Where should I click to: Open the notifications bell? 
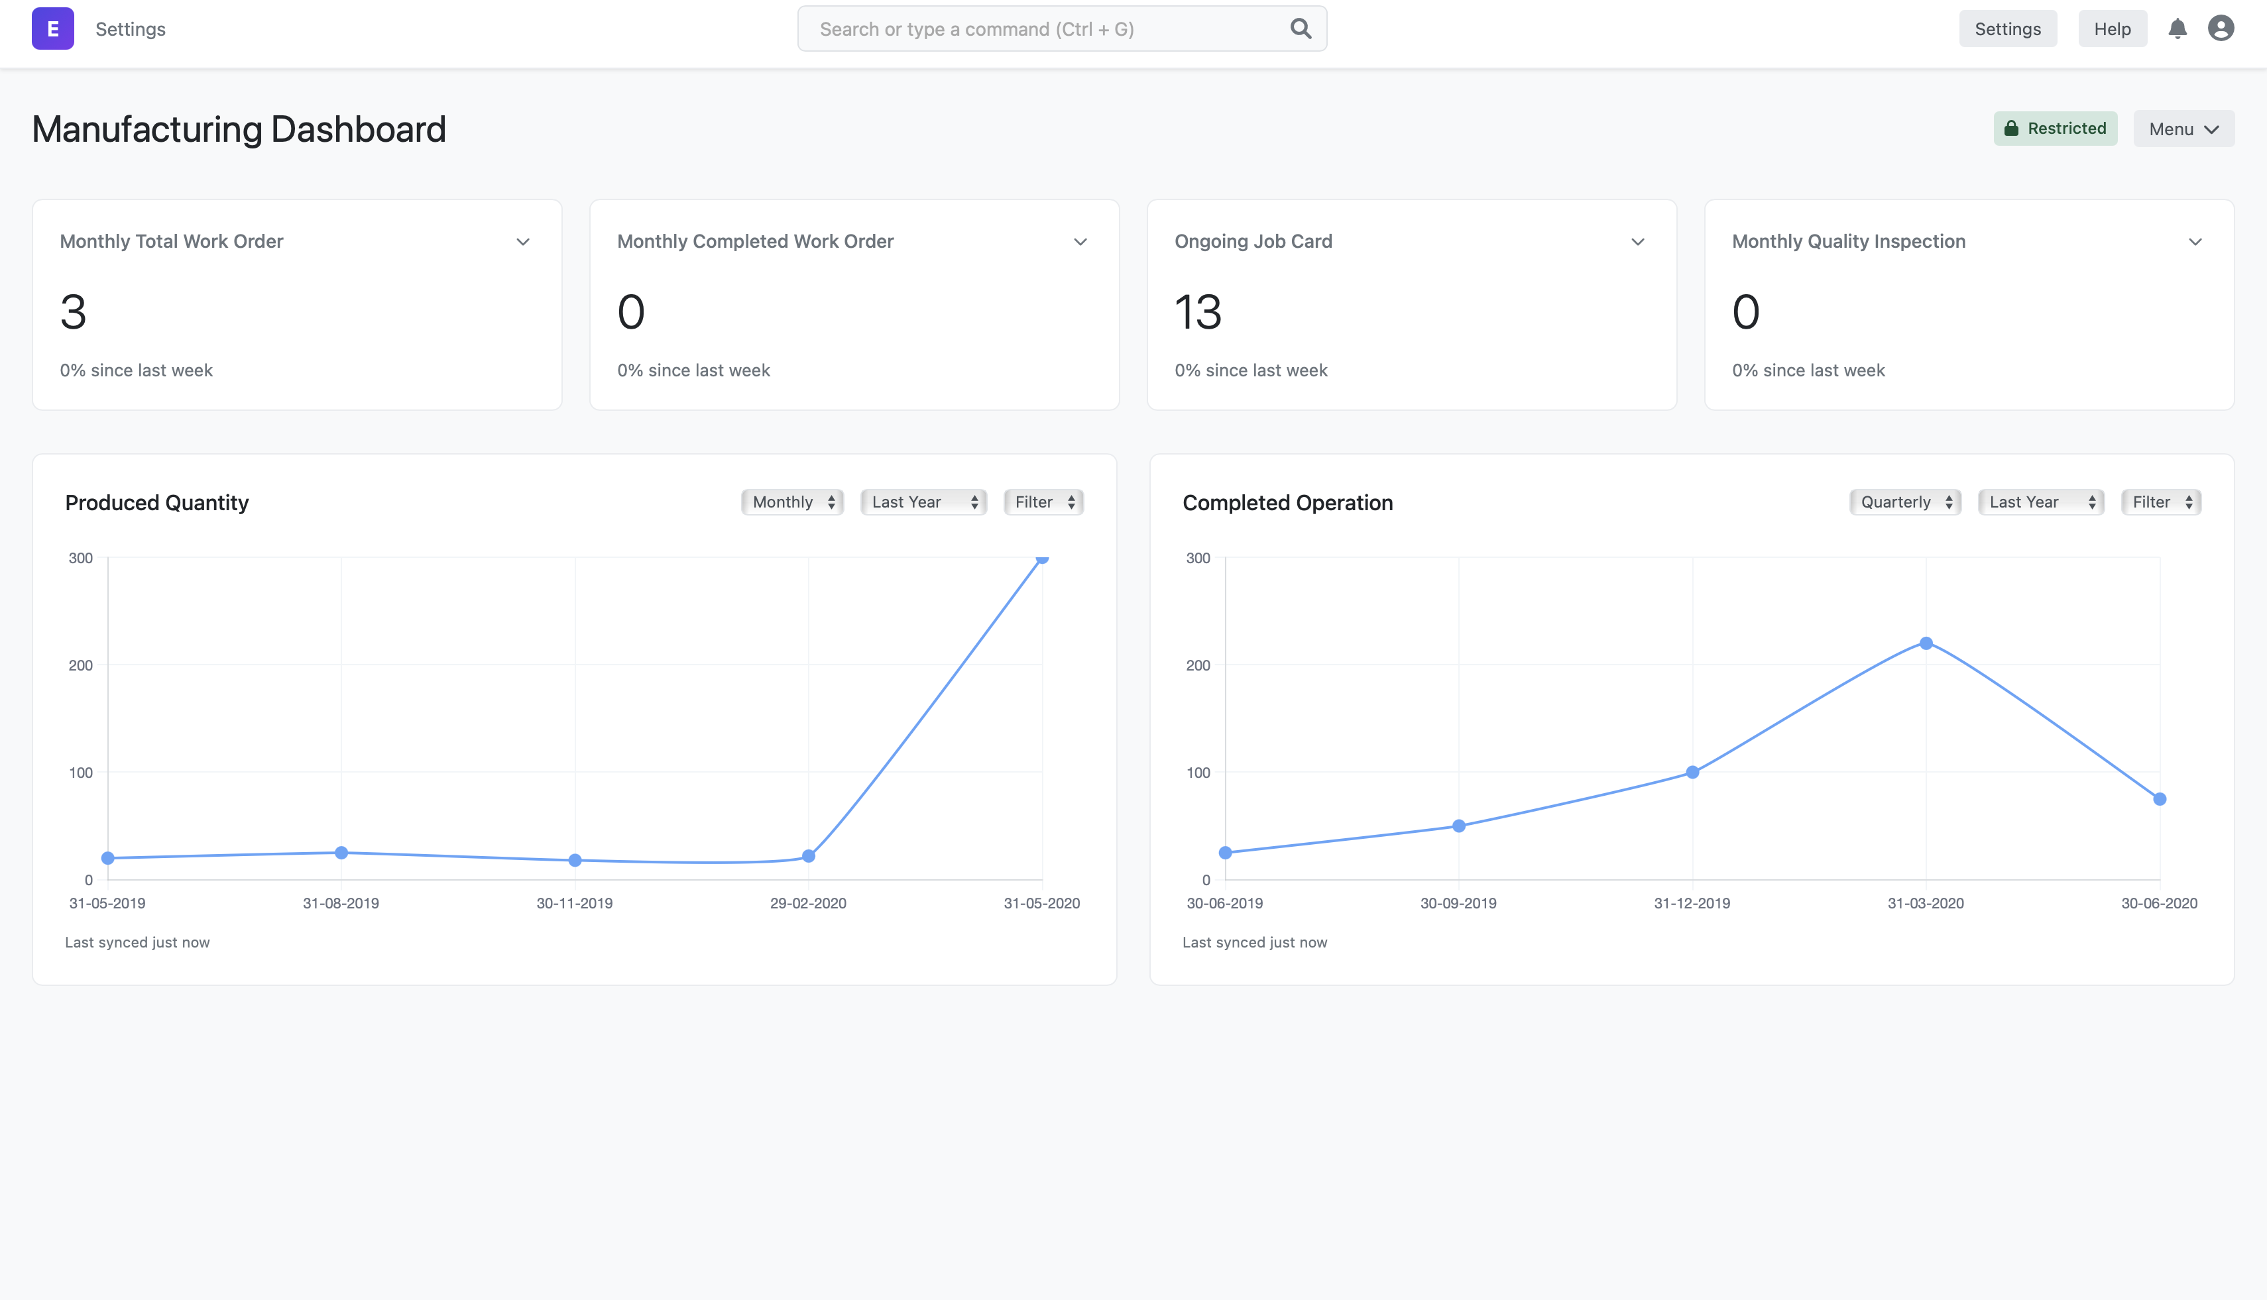coord(2177,28)
